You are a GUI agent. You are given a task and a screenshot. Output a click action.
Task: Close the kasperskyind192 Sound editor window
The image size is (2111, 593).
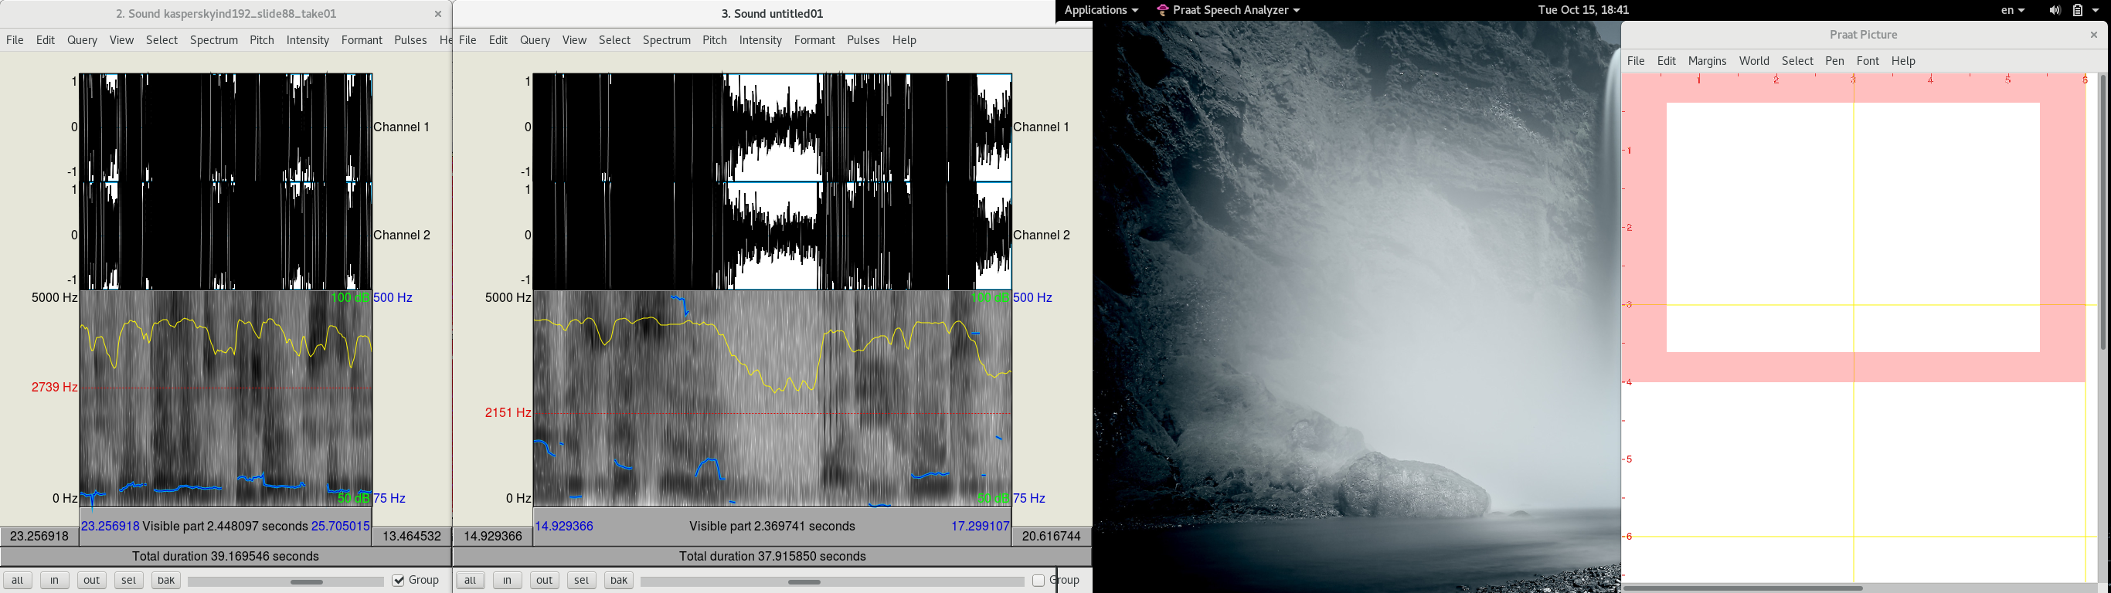pyautogui.click(x=437, y=14)
